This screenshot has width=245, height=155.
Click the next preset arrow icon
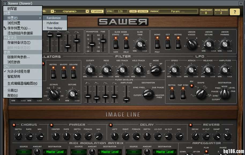pos(87,11)
